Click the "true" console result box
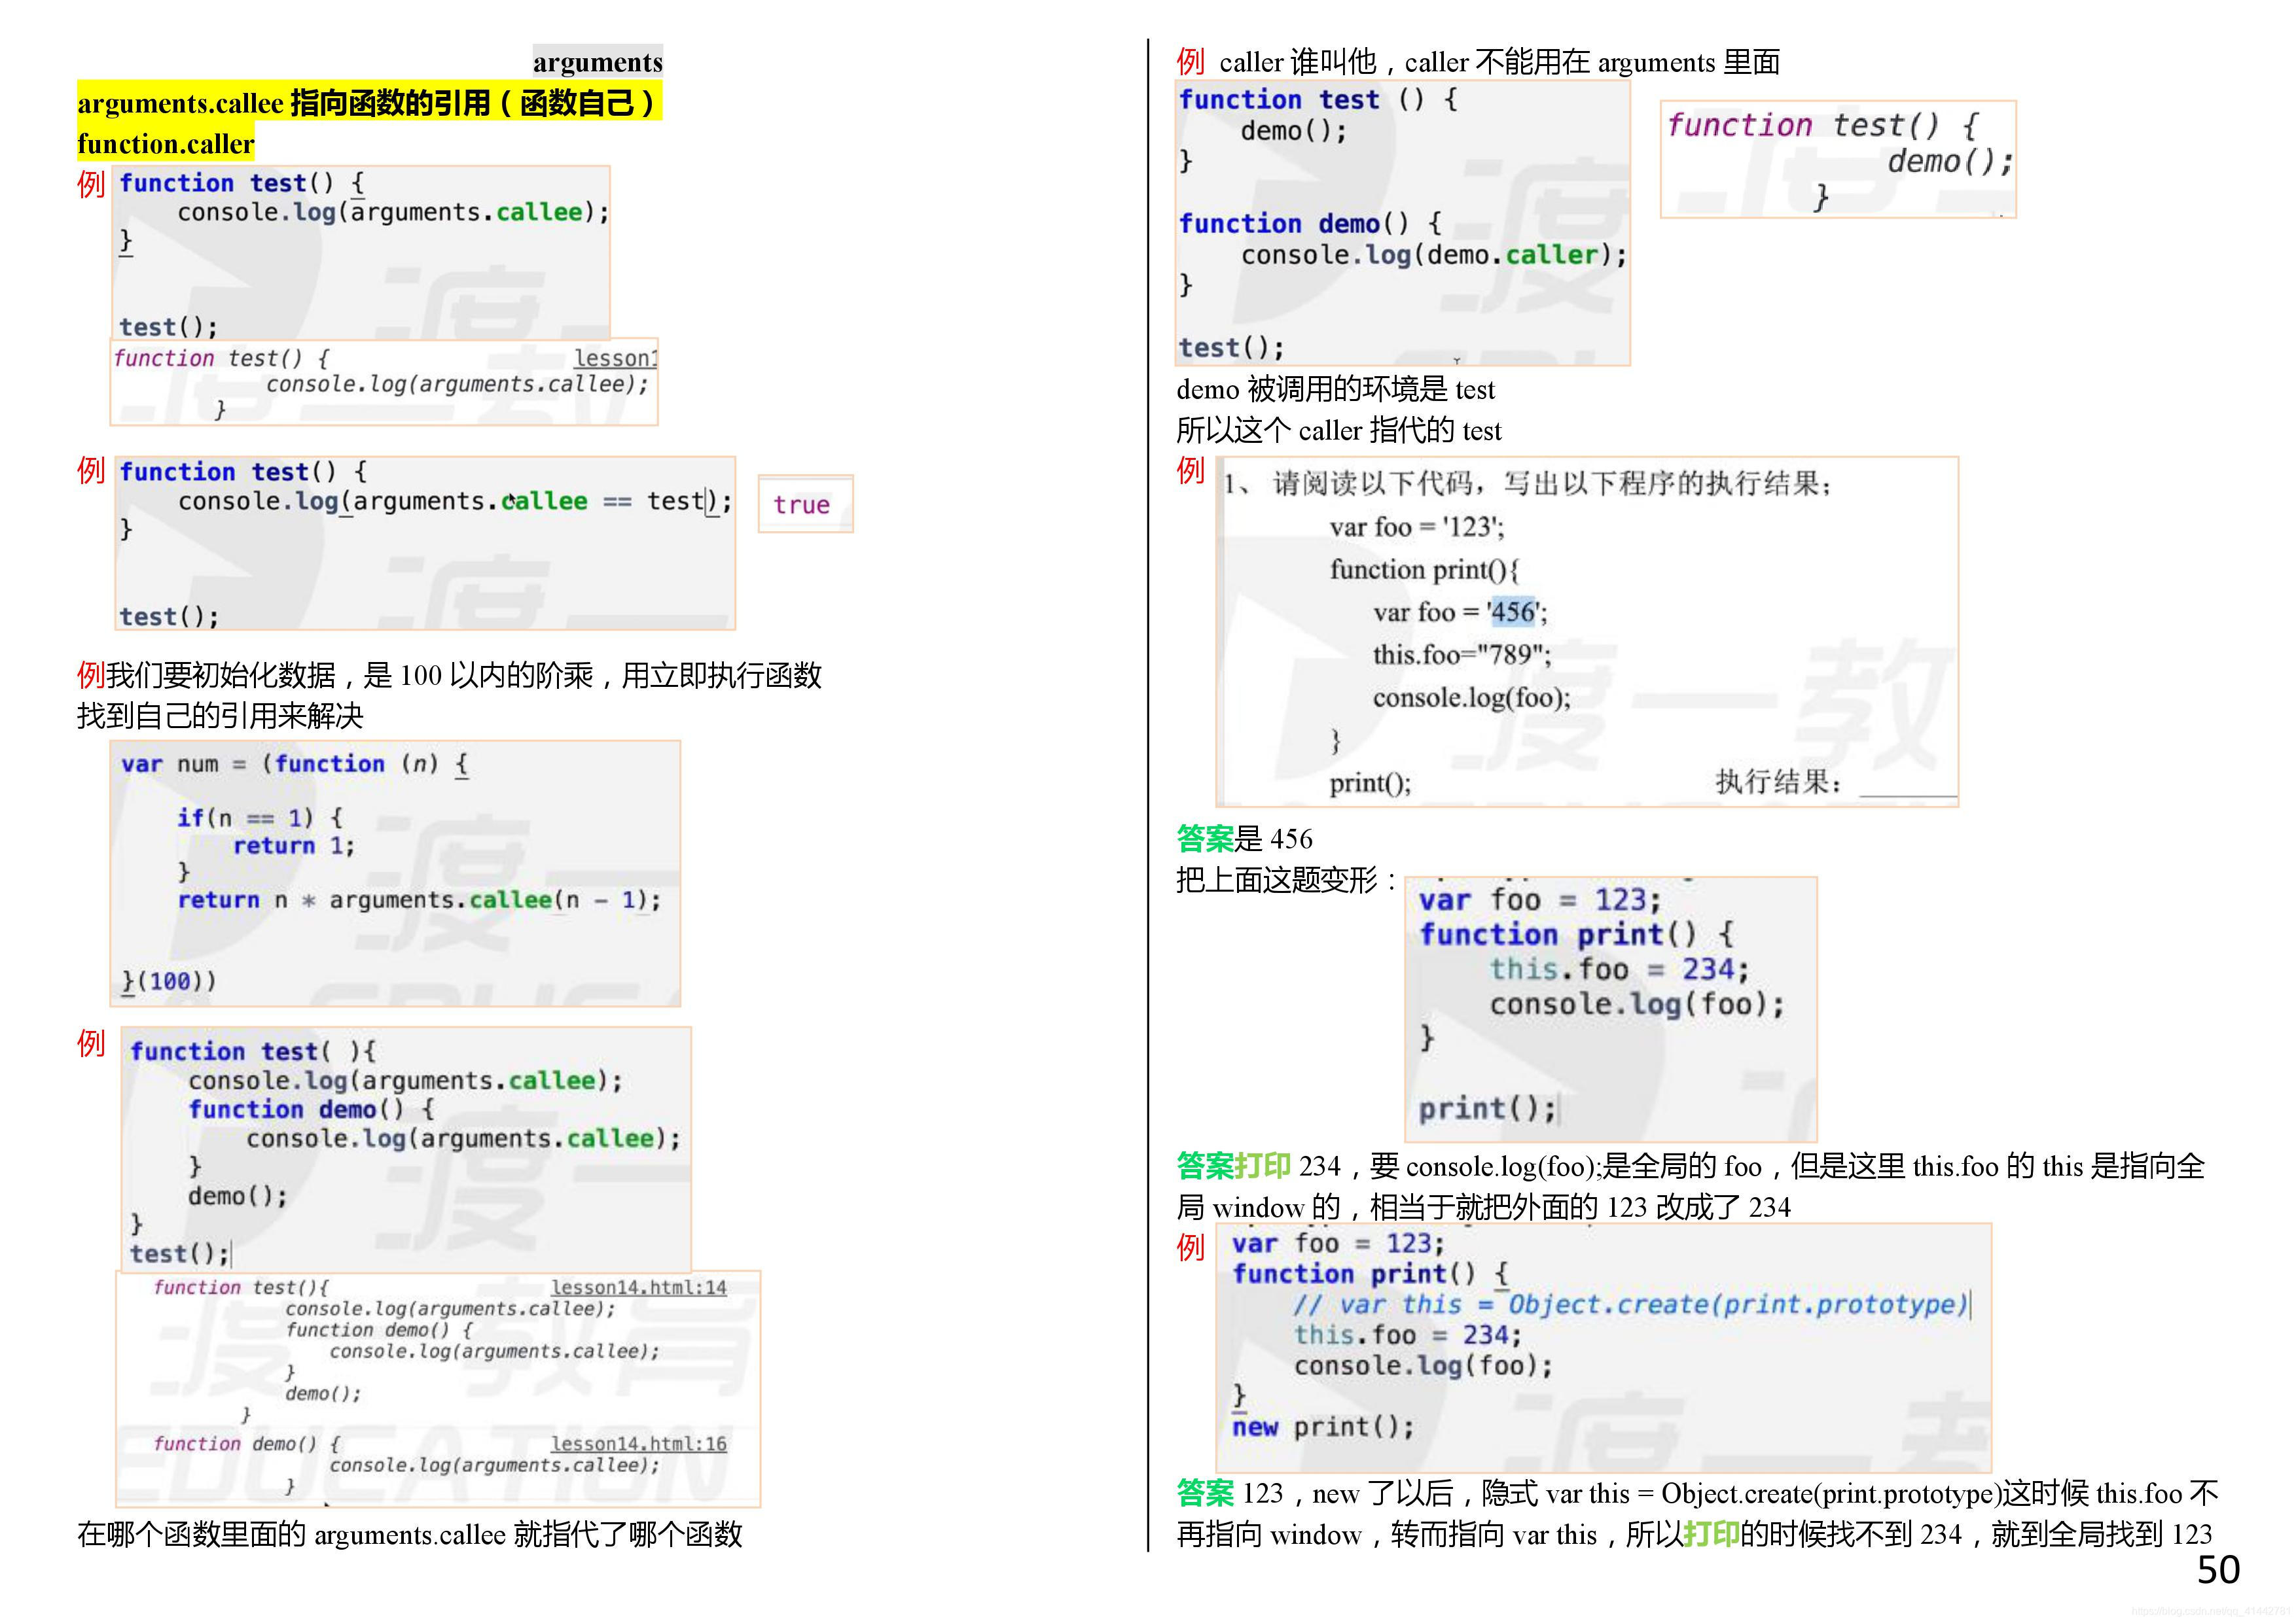The width and height of the screenshot is (2296, 1623). tap(805, 504)
